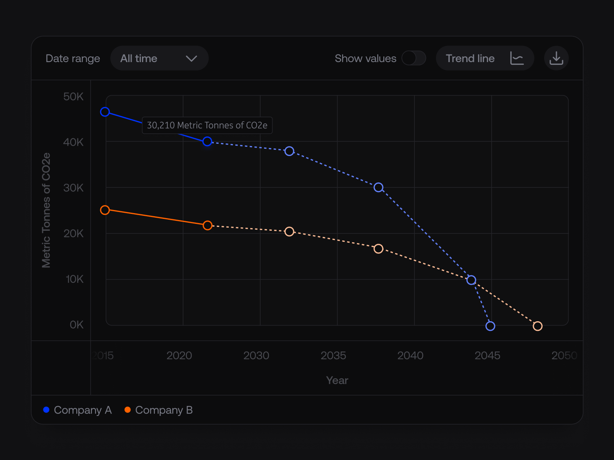Click the Company B orange legend dot
This screenshot has width=614, height=460.
127,410
